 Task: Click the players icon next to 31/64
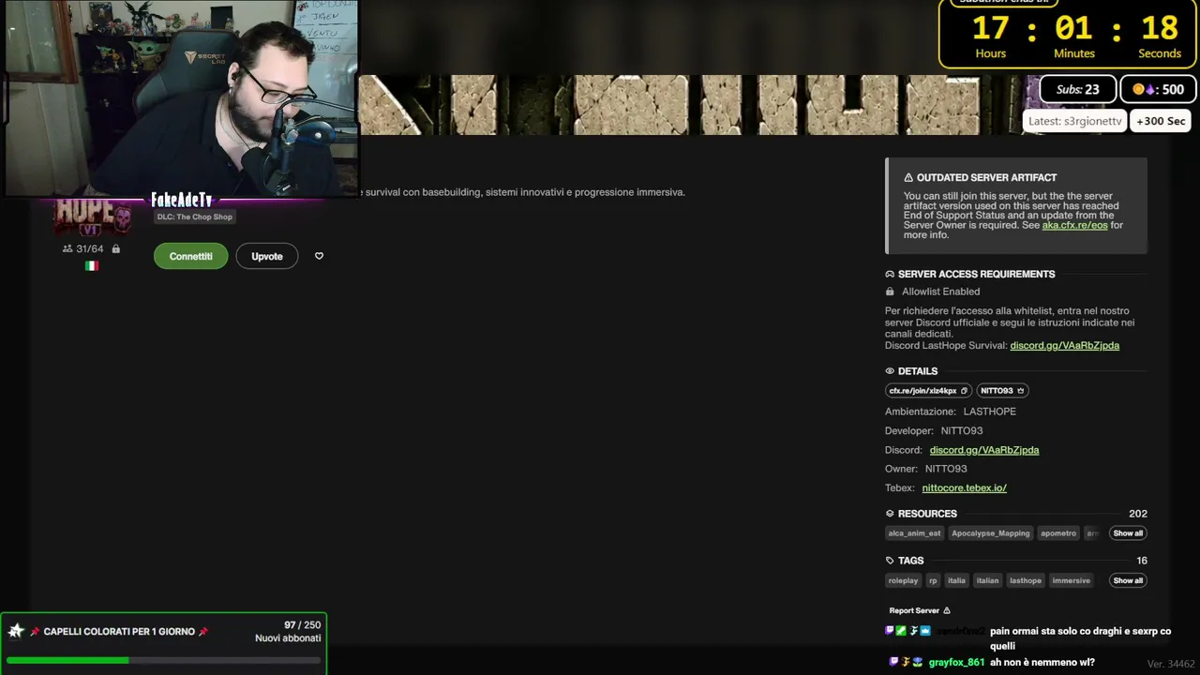[67, 248]
